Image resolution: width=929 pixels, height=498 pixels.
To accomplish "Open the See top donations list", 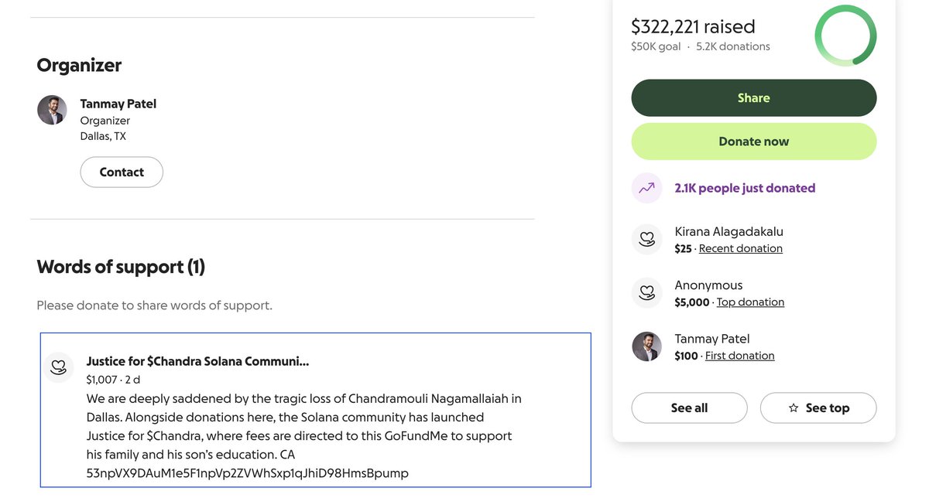I will click(818, 408).
